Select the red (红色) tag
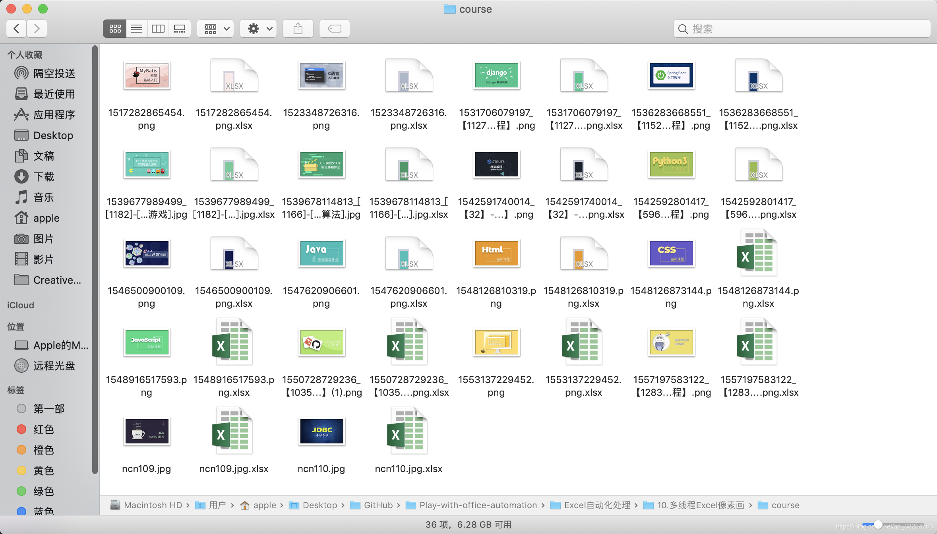This screenshot has height=534, width=937. [x=35, y=429]
